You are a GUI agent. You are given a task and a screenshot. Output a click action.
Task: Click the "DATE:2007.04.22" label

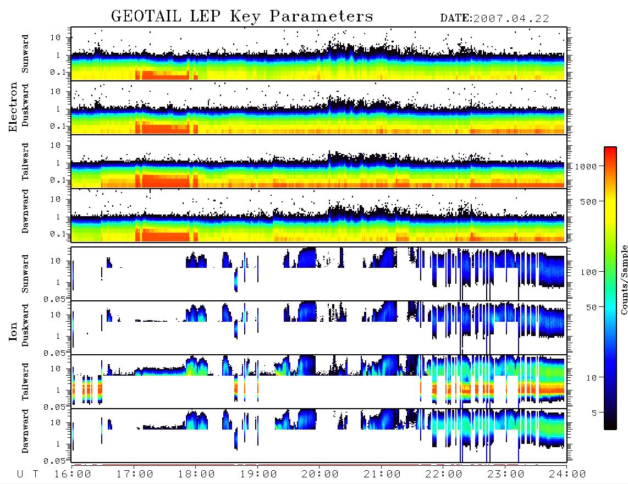click(x=494, y=19)
